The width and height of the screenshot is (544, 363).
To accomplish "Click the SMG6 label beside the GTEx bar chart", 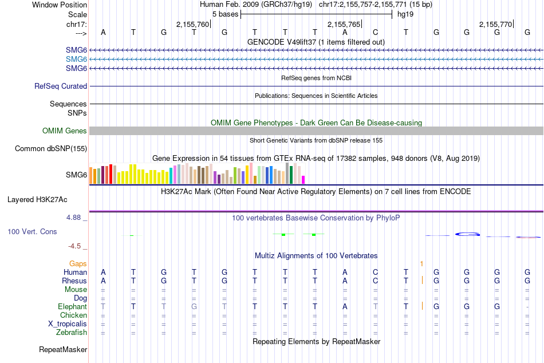I will point(76,175).
